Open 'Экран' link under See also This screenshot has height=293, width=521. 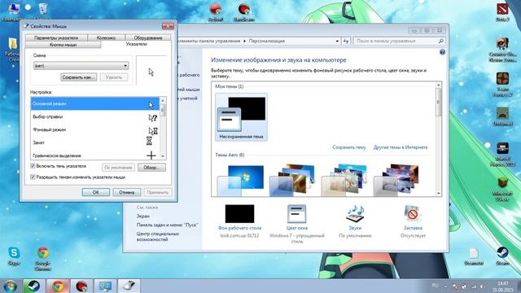coord(143,216)
